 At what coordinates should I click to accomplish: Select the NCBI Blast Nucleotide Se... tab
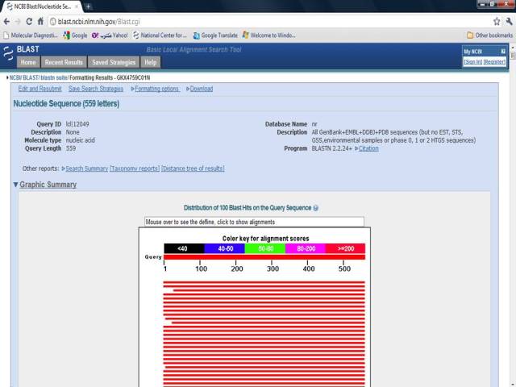pos(41,6)
